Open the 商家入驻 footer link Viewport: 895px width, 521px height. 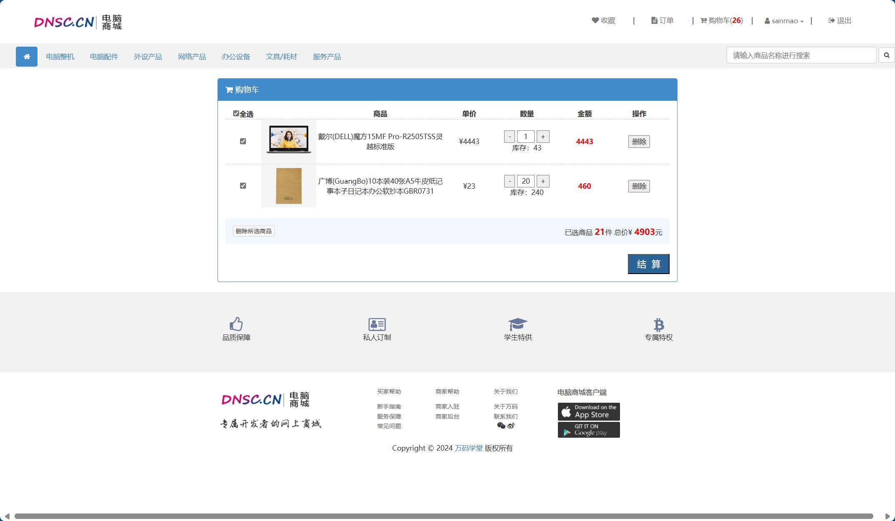[447, 406]
